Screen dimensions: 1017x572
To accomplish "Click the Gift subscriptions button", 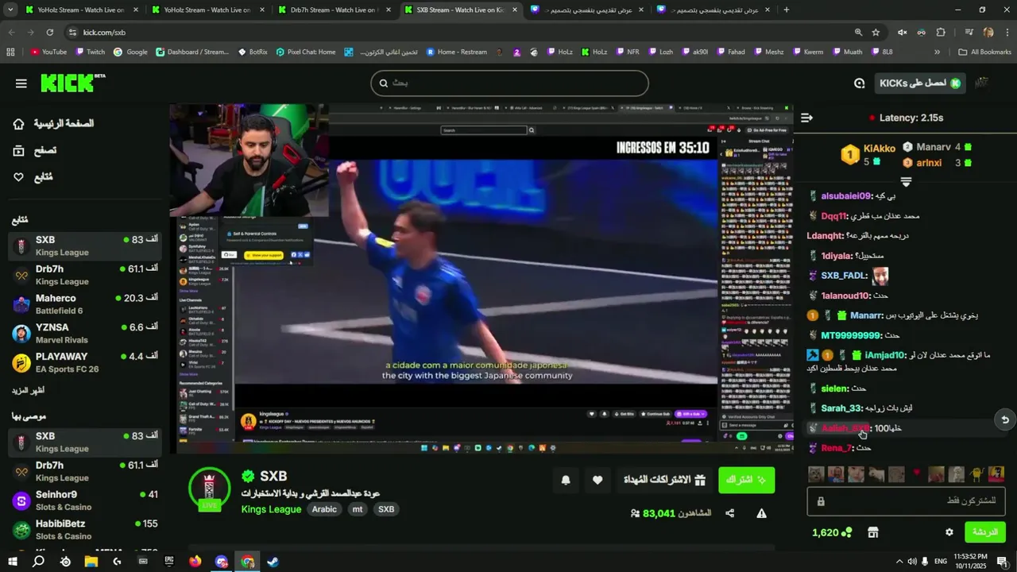I will point(665,480).
